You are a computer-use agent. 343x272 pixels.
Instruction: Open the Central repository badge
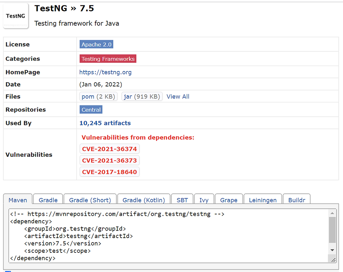point(91,110)
